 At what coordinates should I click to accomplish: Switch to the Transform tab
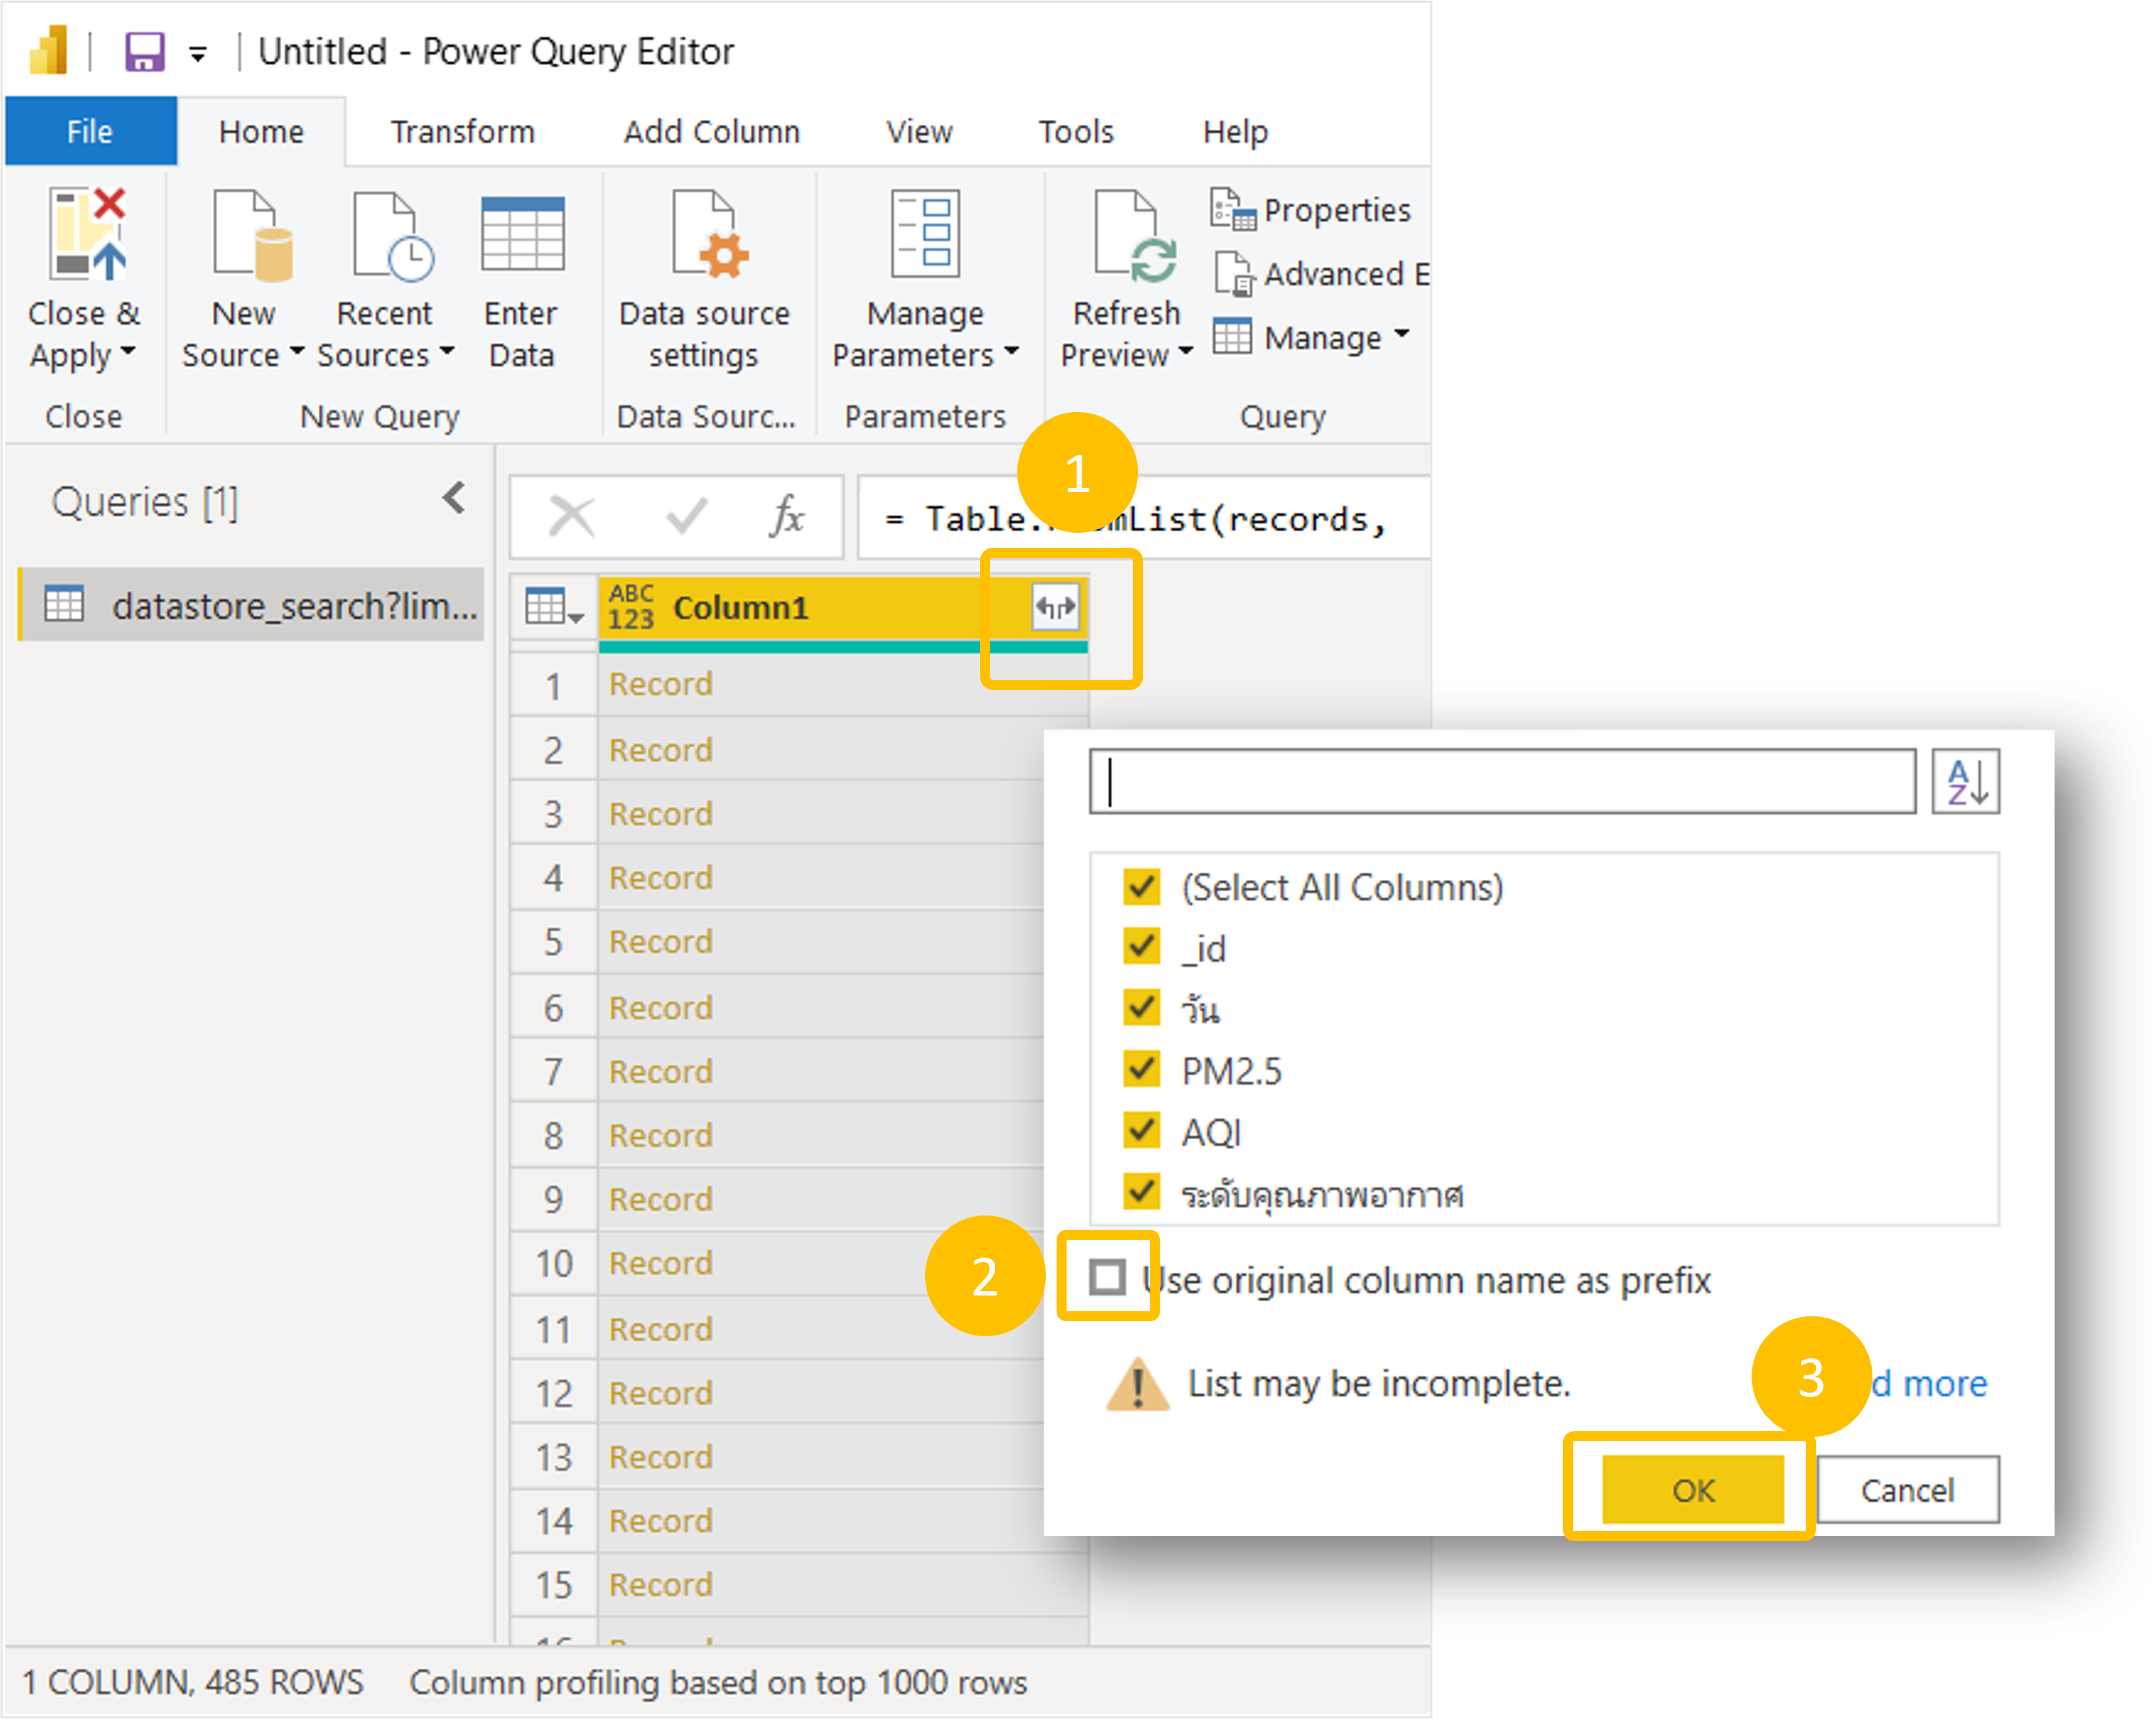[462, 131]
